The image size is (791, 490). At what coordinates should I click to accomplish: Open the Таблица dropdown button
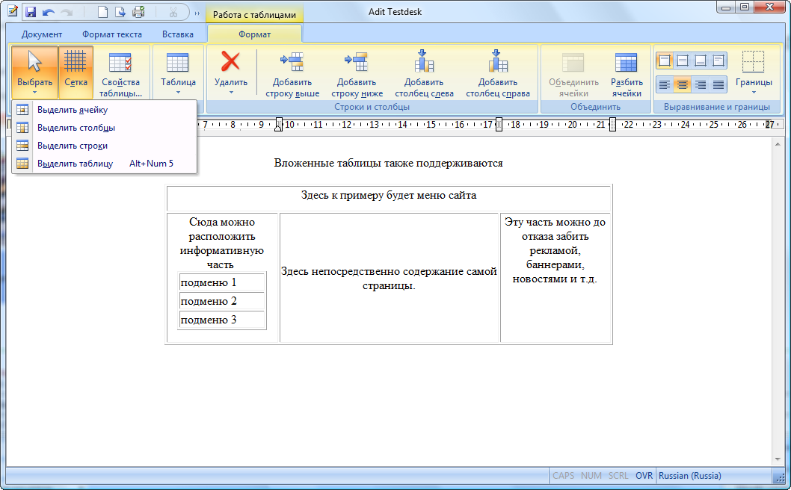(178, 72)
